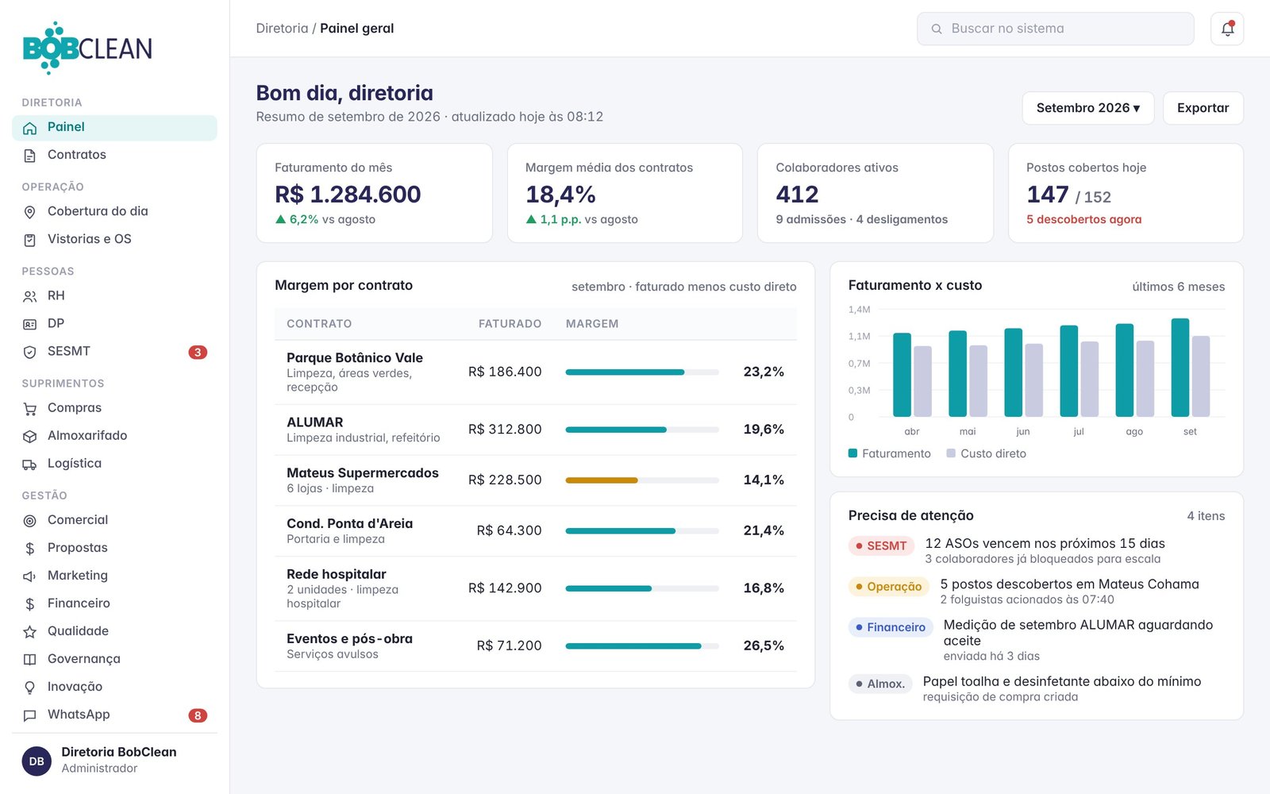Click the Almoxarifado box icon
Screen dimensions: 1270x794
coord(29,436)
